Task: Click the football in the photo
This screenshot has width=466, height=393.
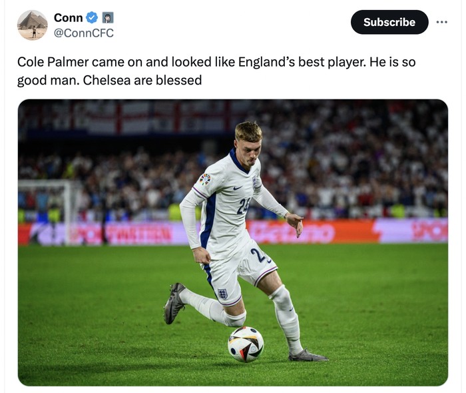Action: coord(246,344)
